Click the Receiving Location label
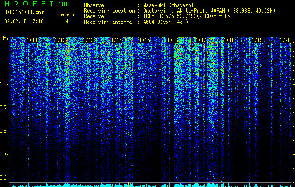295x187 pixels. click(x=109, y=11)
